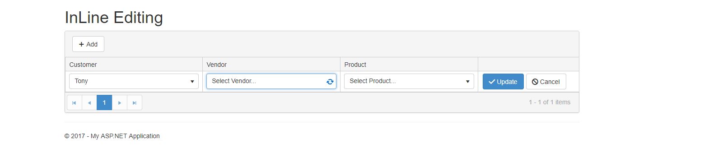Click the Customer column header
Image resolution: width=704 pixels, height=163 pixels.
coord(83,65)
